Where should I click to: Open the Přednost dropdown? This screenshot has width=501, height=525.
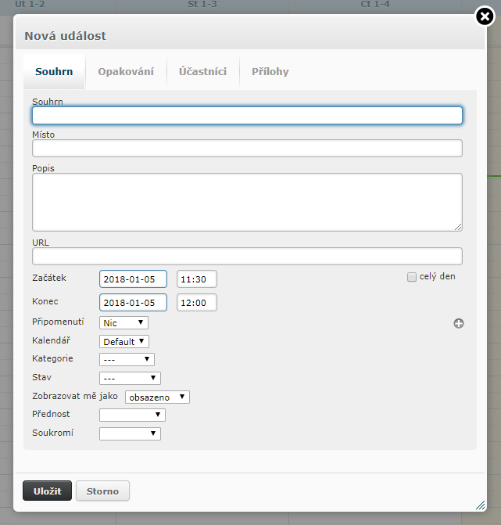point(132,415)
